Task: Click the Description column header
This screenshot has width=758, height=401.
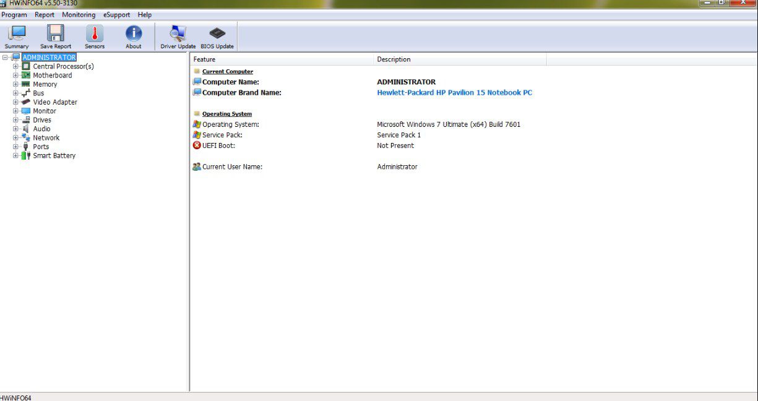Action: pos(394,59)
